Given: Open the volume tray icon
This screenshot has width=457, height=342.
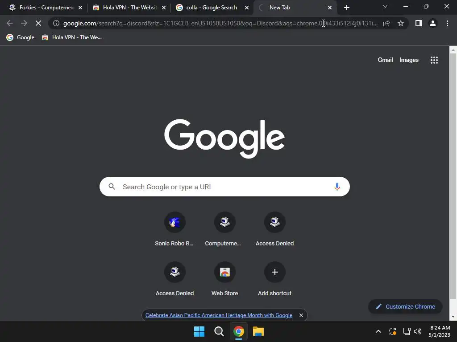Looking at the screenshot, I should (418, 331).
